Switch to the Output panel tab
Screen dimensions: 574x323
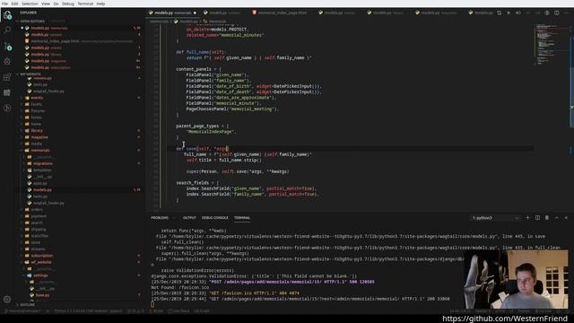189,217
